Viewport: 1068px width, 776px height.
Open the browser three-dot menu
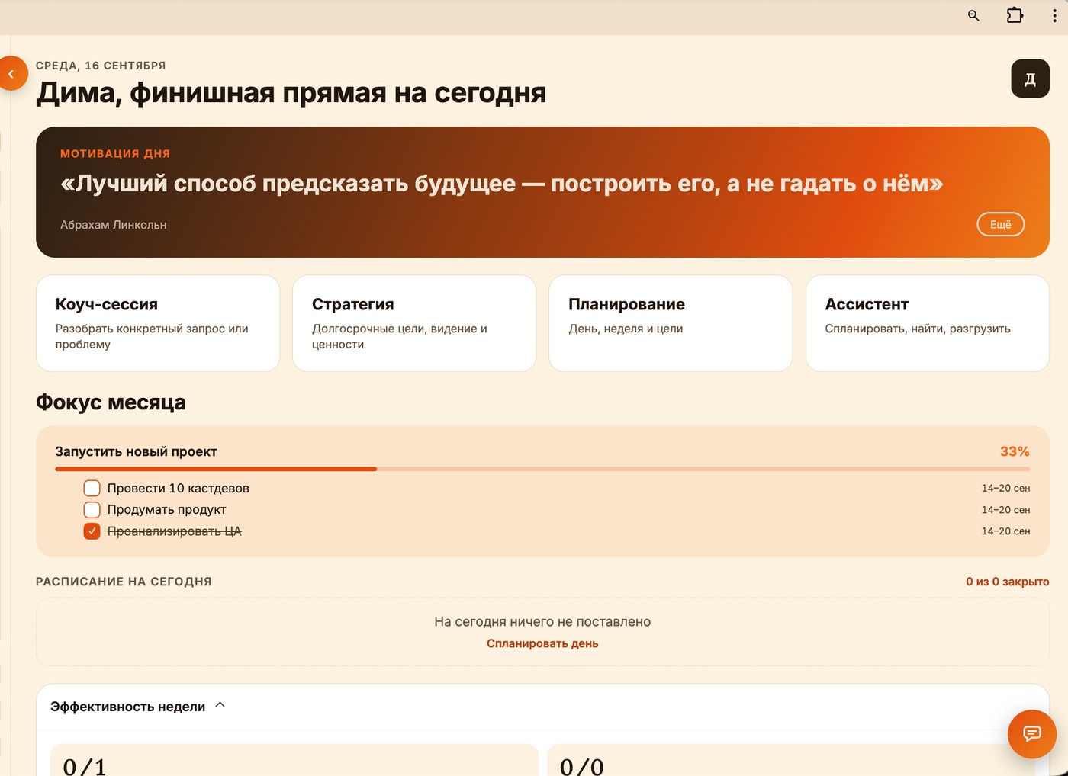coord(1054,15)
